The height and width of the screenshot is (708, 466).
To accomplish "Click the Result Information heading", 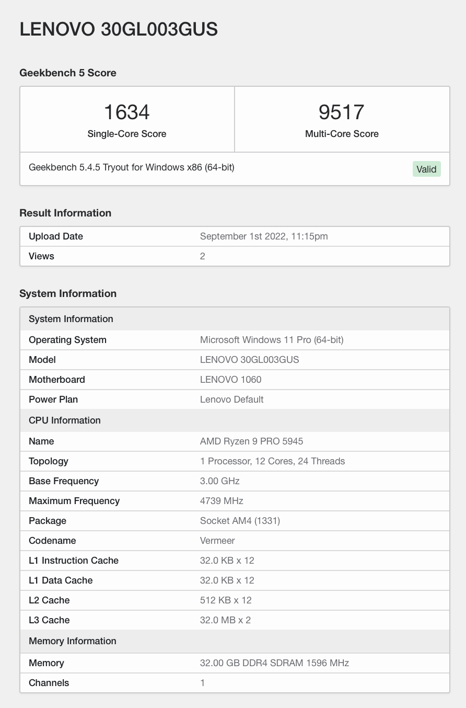I will 65,213.
